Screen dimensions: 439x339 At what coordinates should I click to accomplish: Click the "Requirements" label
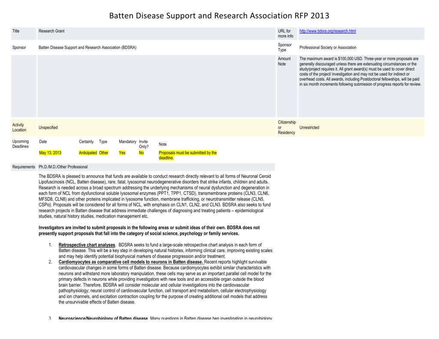[x=24, y=167]
